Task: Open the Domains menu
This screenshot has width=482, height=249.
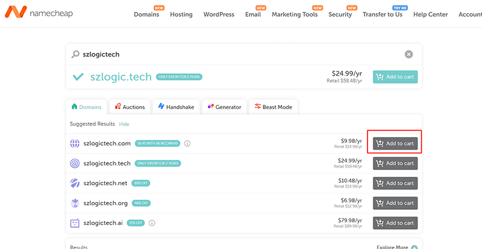Action: point(146,14)
